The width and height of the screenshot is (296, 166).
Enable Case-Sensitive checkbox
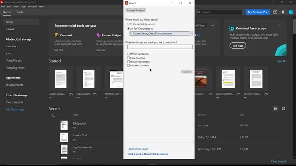point(129,58)
